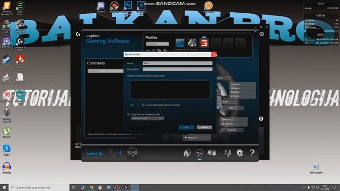Open the notification center on taskbar

pos(334,187)
